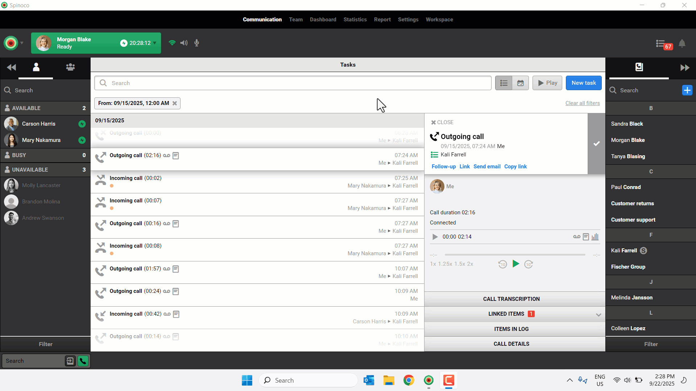Switch tasks to list view

click(x=504, y=83)
